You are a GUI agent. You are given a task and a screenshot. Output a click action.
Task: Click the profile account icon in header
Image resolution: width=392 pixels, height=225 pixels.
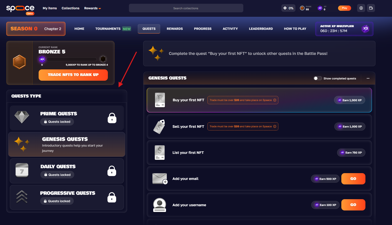coord(361,8)
